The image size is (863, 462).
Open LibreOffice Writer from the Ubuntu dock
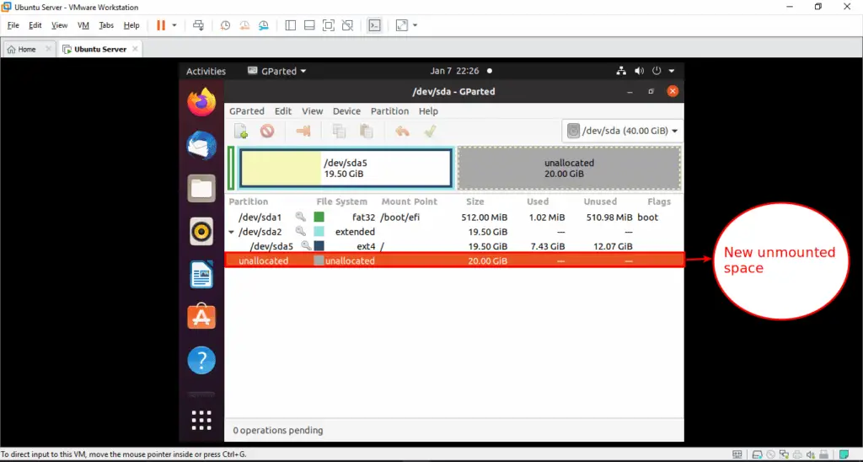click(201, 275)
